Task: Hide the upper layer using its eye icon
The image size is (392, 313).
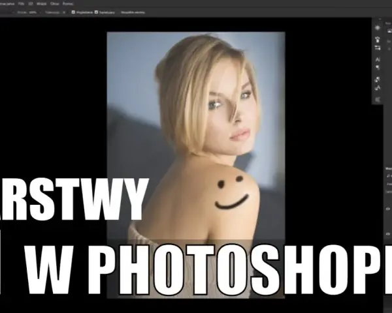Action: click(x=388, y=209)
